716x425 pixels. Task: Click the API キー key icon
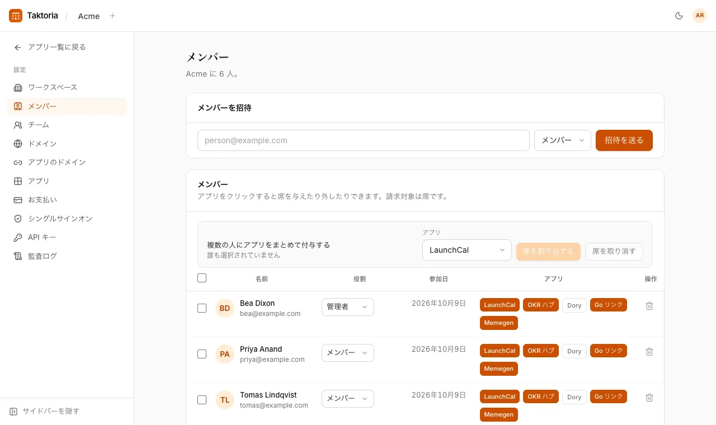(x=18, y=237)
